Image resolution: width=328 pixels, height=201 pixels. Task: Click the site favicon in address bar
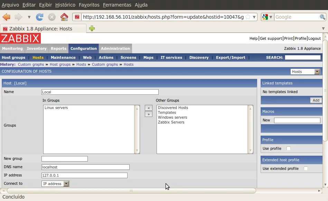(77, 17)
